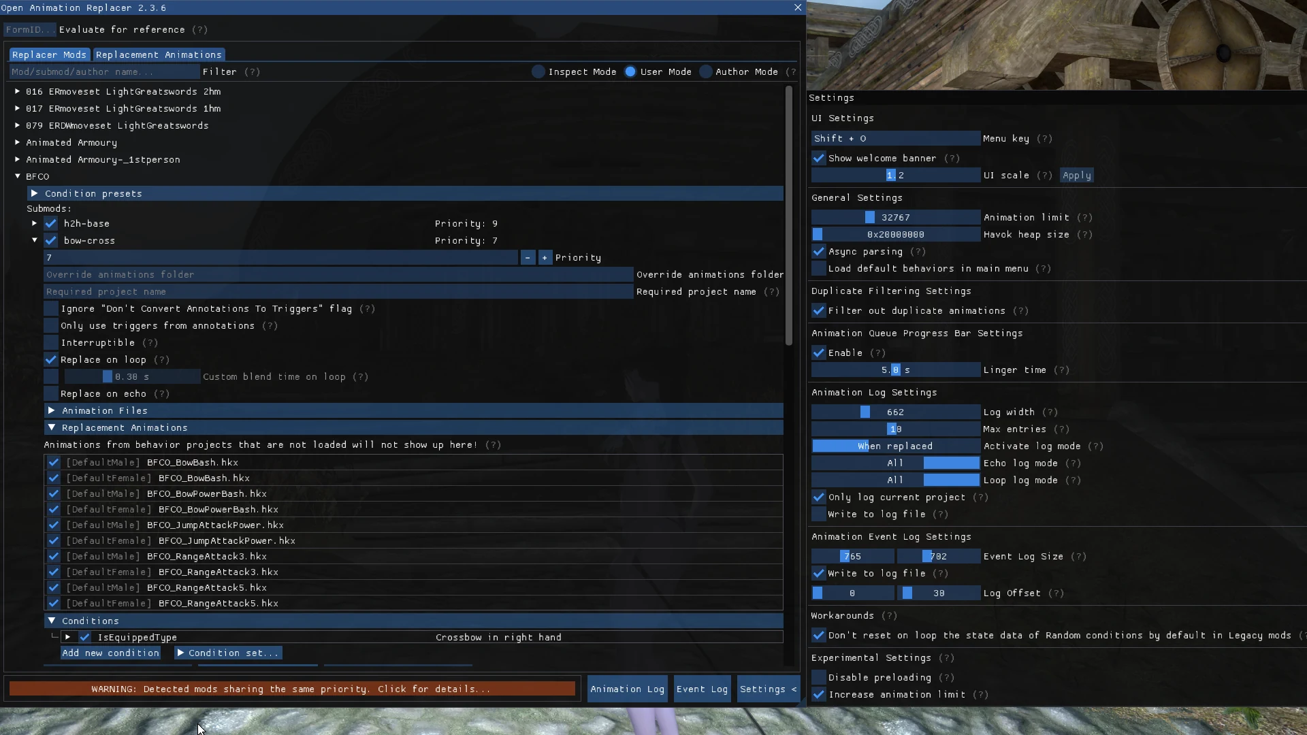1307x735 pixels.
Task: Toggle Show welcome banner checkbox
Action: [819, 159]
